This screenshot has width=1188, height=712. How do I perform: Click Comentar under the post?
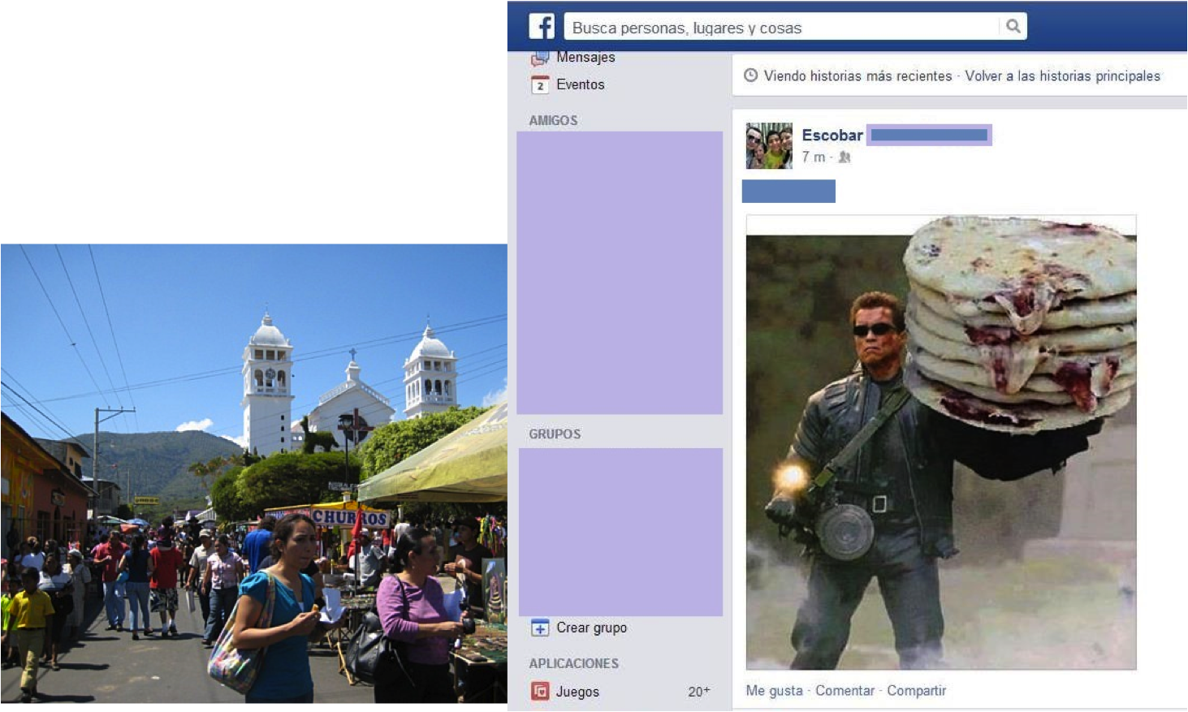point(845,690)
